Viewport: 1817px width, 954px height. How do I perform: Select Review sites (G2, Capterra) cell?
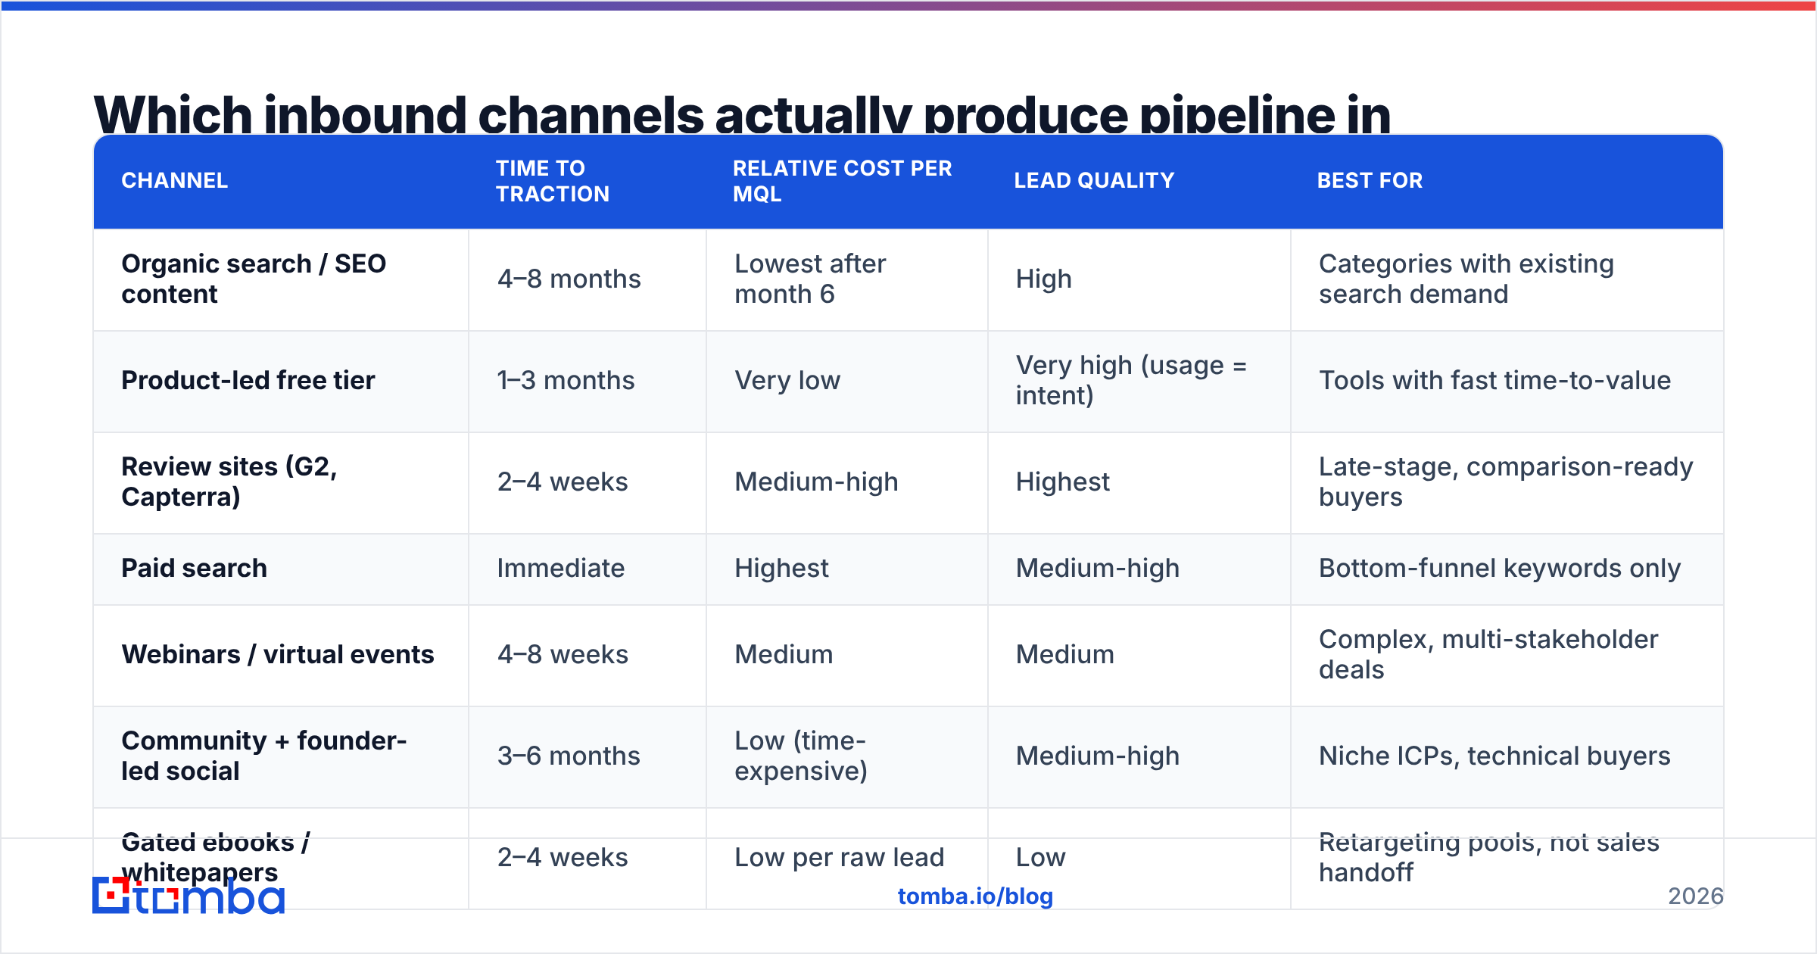coord(281,482)
